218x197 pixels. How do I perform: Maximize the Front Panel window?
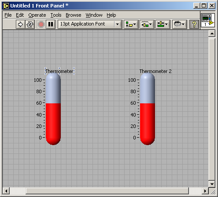tap(204, 6)
